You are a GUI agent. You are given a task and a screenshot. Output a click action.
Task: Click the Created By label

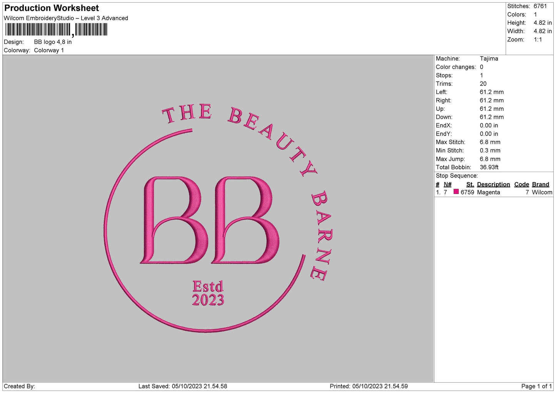click(x=19, y=386)
